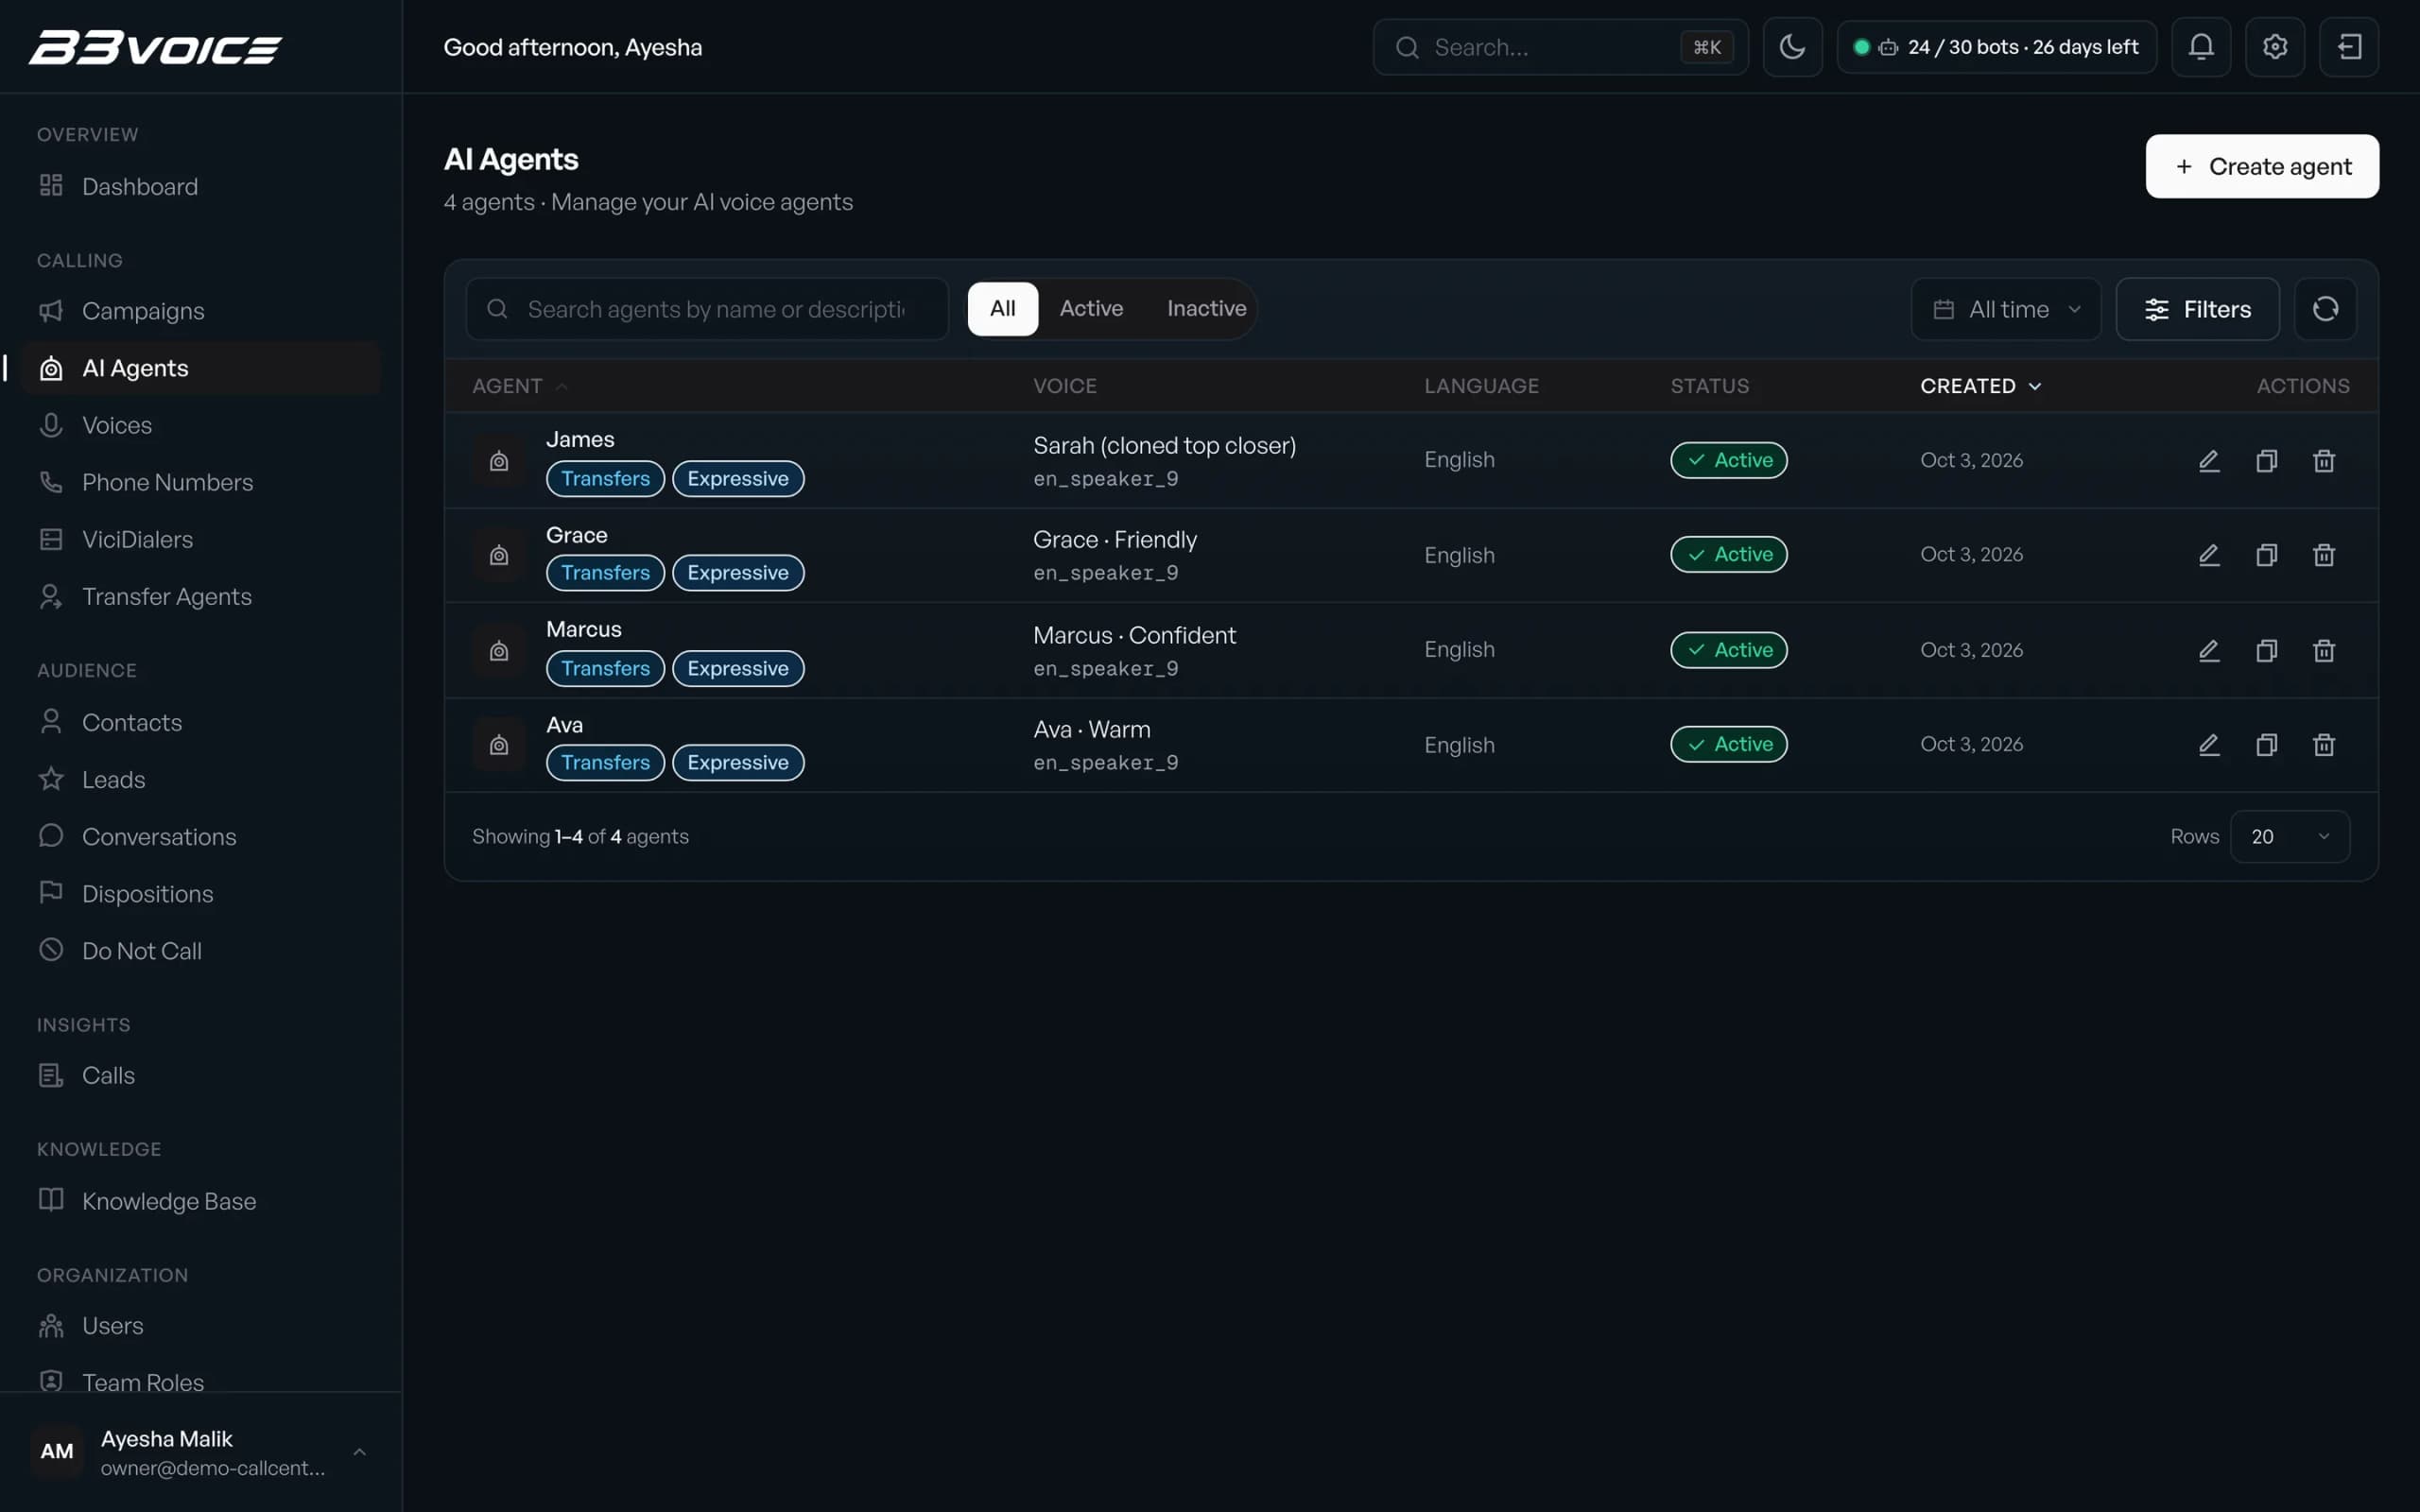Open settings gear in top bar
This screenshot has width=2420, height=1512.
tap(2275, 47)
